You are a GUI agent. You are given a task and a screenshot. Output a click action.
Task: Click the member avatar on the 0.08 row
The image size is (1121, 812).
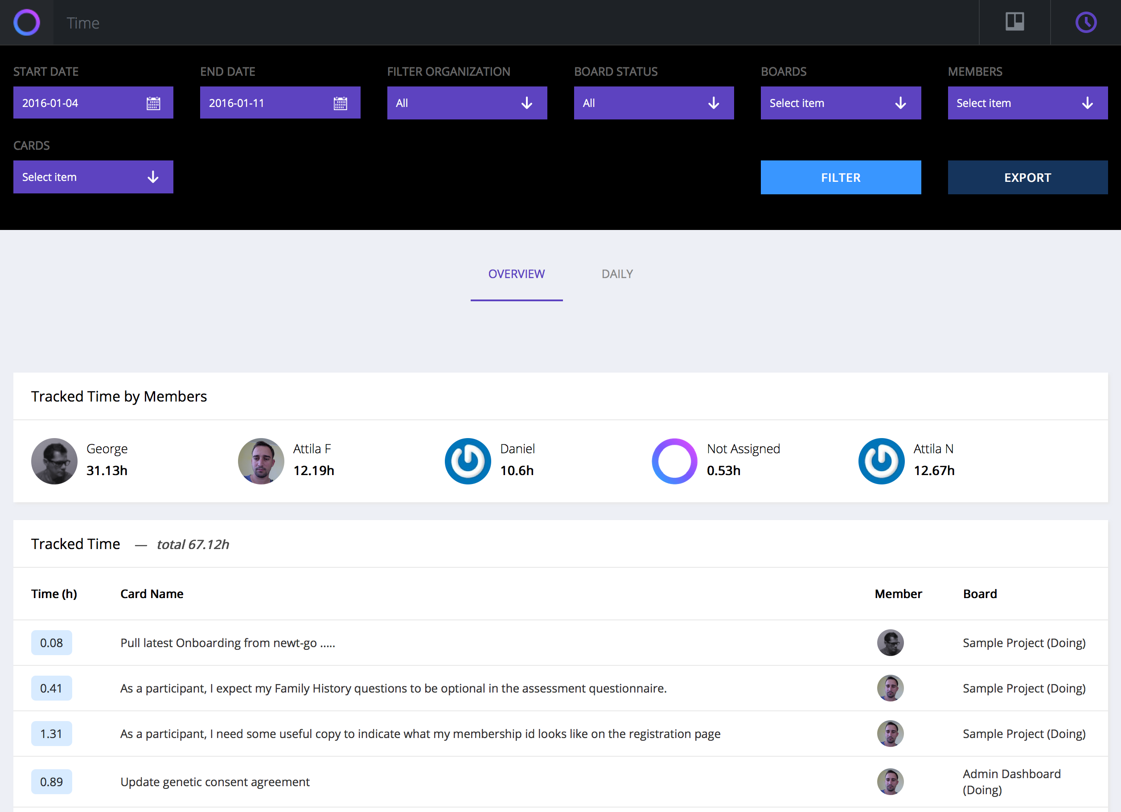point(890,643)
